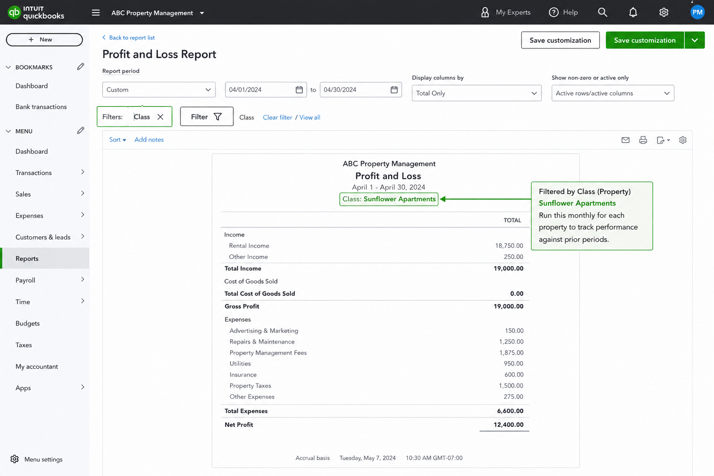Email the report
The width and height of the screenshot is (714, 476).
point(626,140)
